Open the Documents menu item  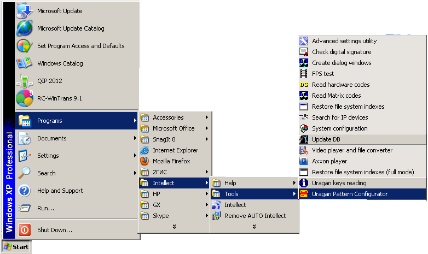pos(77,138)
